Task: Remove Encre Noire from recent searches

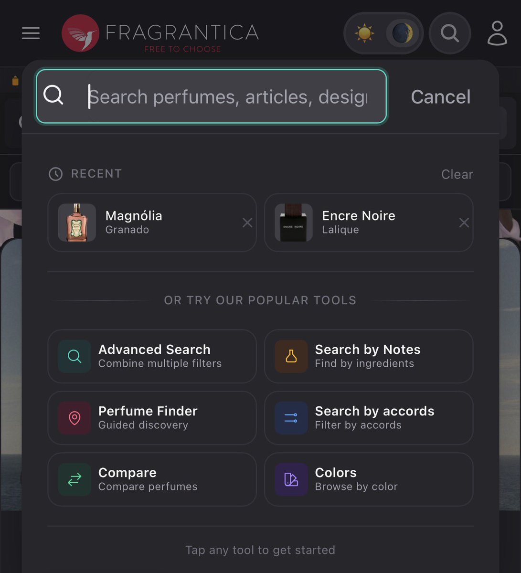Action: (464, 223)
